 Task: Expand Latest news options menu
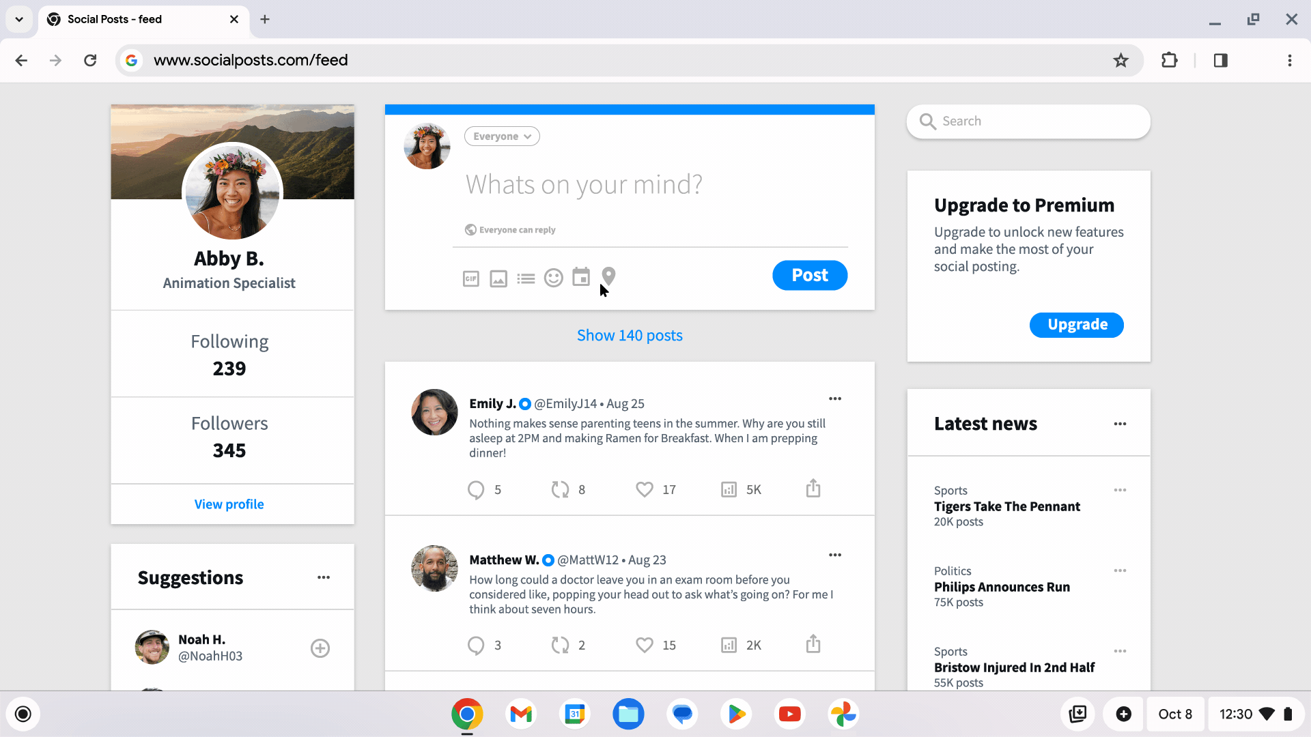[x=1120, y=424]
